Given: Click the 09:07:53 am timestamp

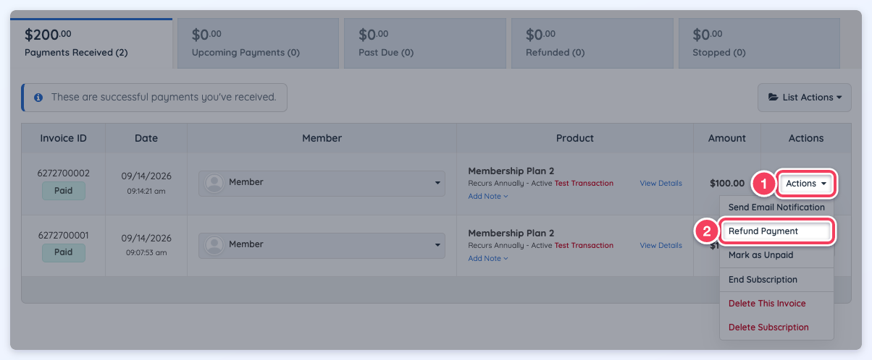Looking at the screenshot, I should coord(146,254).
